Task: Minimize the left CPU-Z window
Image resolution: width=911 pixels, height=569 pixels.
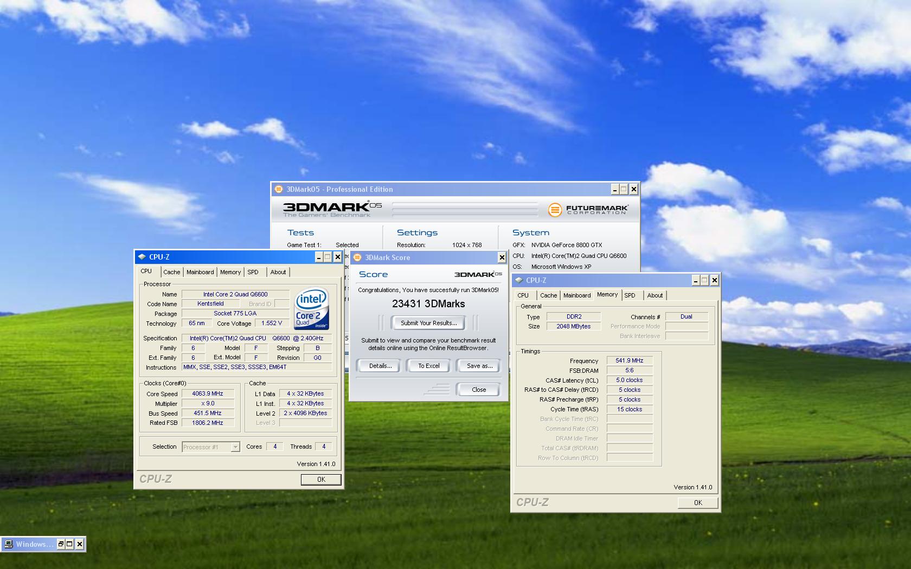Action: coord(319,257)
